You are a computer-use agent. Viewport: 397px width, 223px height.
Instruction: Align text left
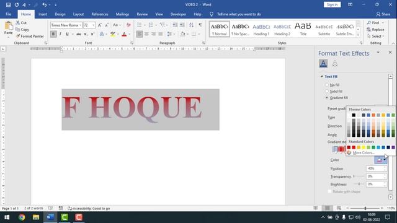click(x=140, y=34)
